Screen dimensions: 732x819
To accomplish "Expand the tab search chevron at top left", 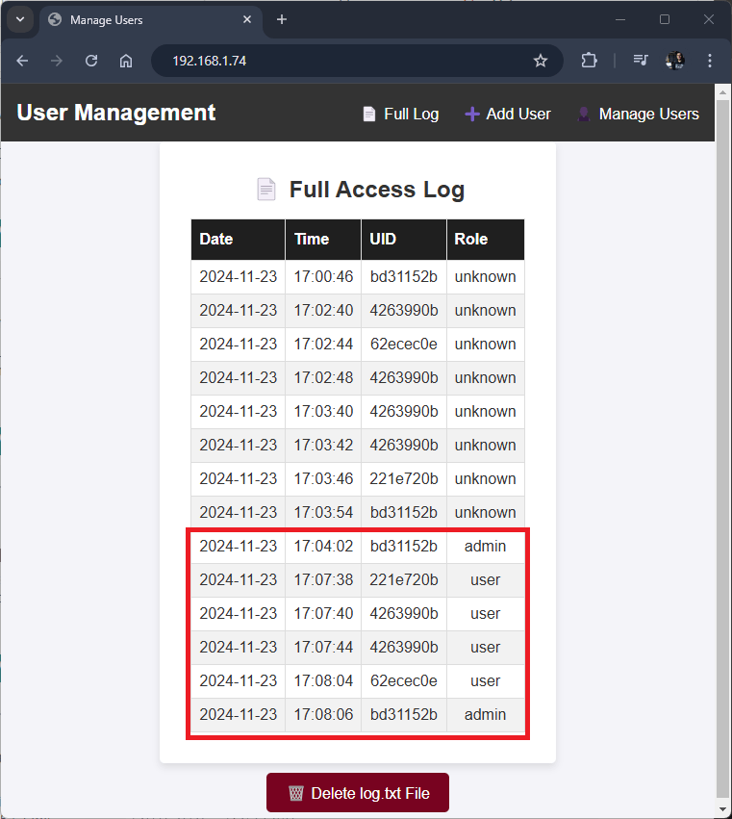I will pos(20,19).
